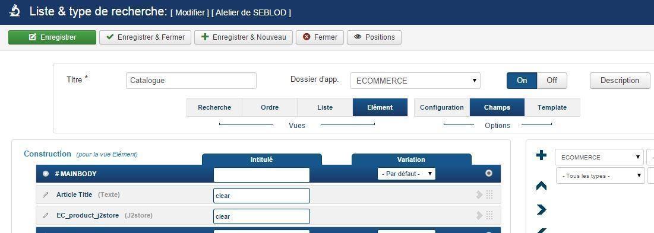
Task: Open the Dossier d'app. ECOMMERCE dropdown
Action: pos(415,81)
